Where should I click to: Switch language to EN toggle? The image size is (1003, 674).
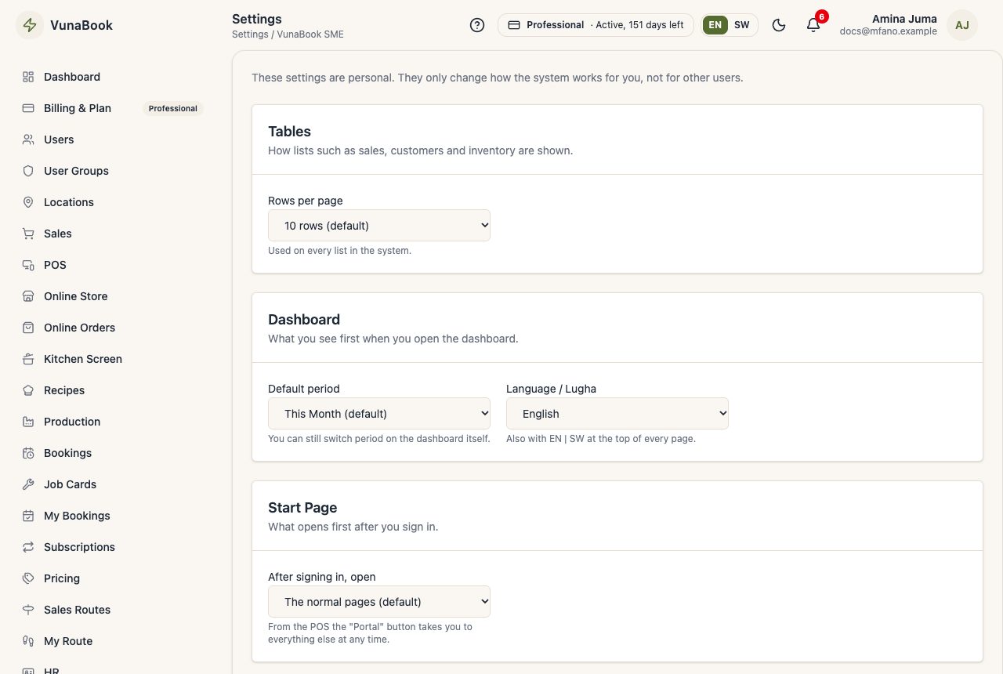click(715, 25)
